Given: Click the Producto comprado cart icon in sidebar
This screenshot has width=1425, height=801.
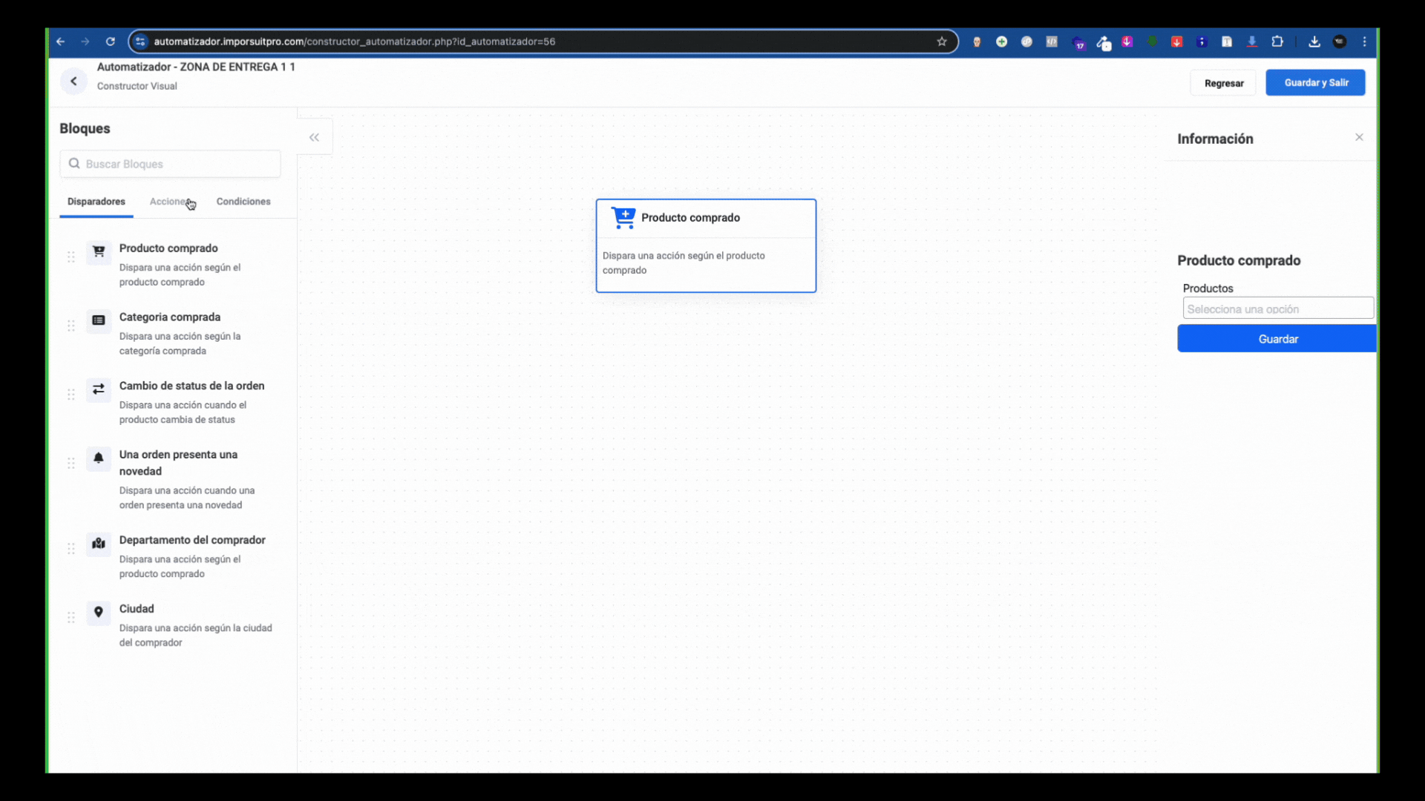Looking at the screenshot, I should tap(98, 251).
